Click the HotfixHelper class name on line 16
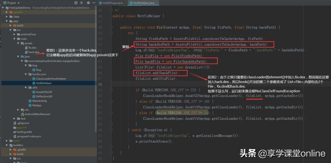 (x=149, y=16)
